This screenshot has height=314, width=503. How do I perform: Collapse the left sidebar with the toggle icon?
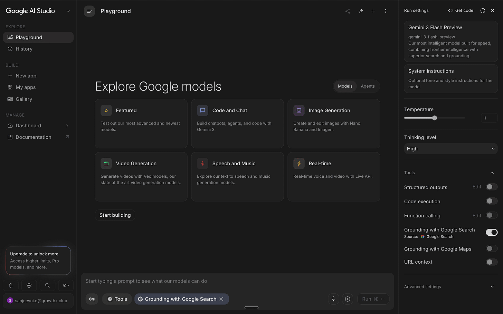tap(89, 11)
